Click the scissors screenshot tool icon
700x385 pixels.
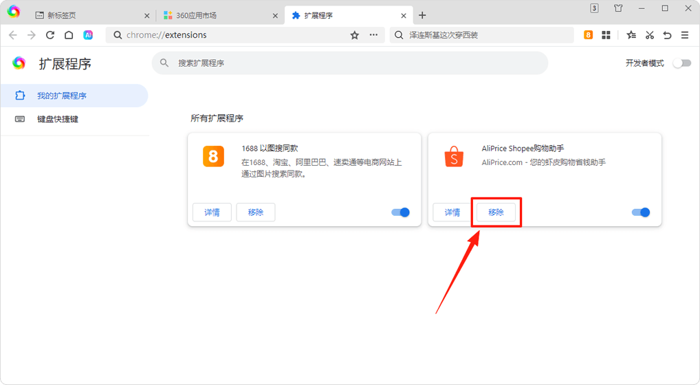tap(649, 35)
